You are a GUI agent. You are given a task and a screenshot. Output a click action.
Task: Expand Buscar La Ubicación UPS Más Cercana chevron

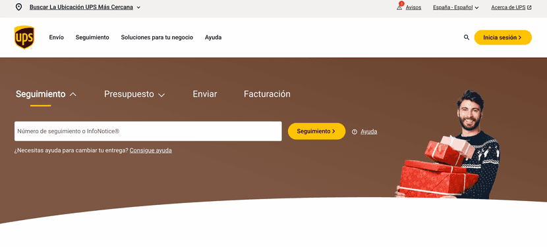click(x=138, y=7)
